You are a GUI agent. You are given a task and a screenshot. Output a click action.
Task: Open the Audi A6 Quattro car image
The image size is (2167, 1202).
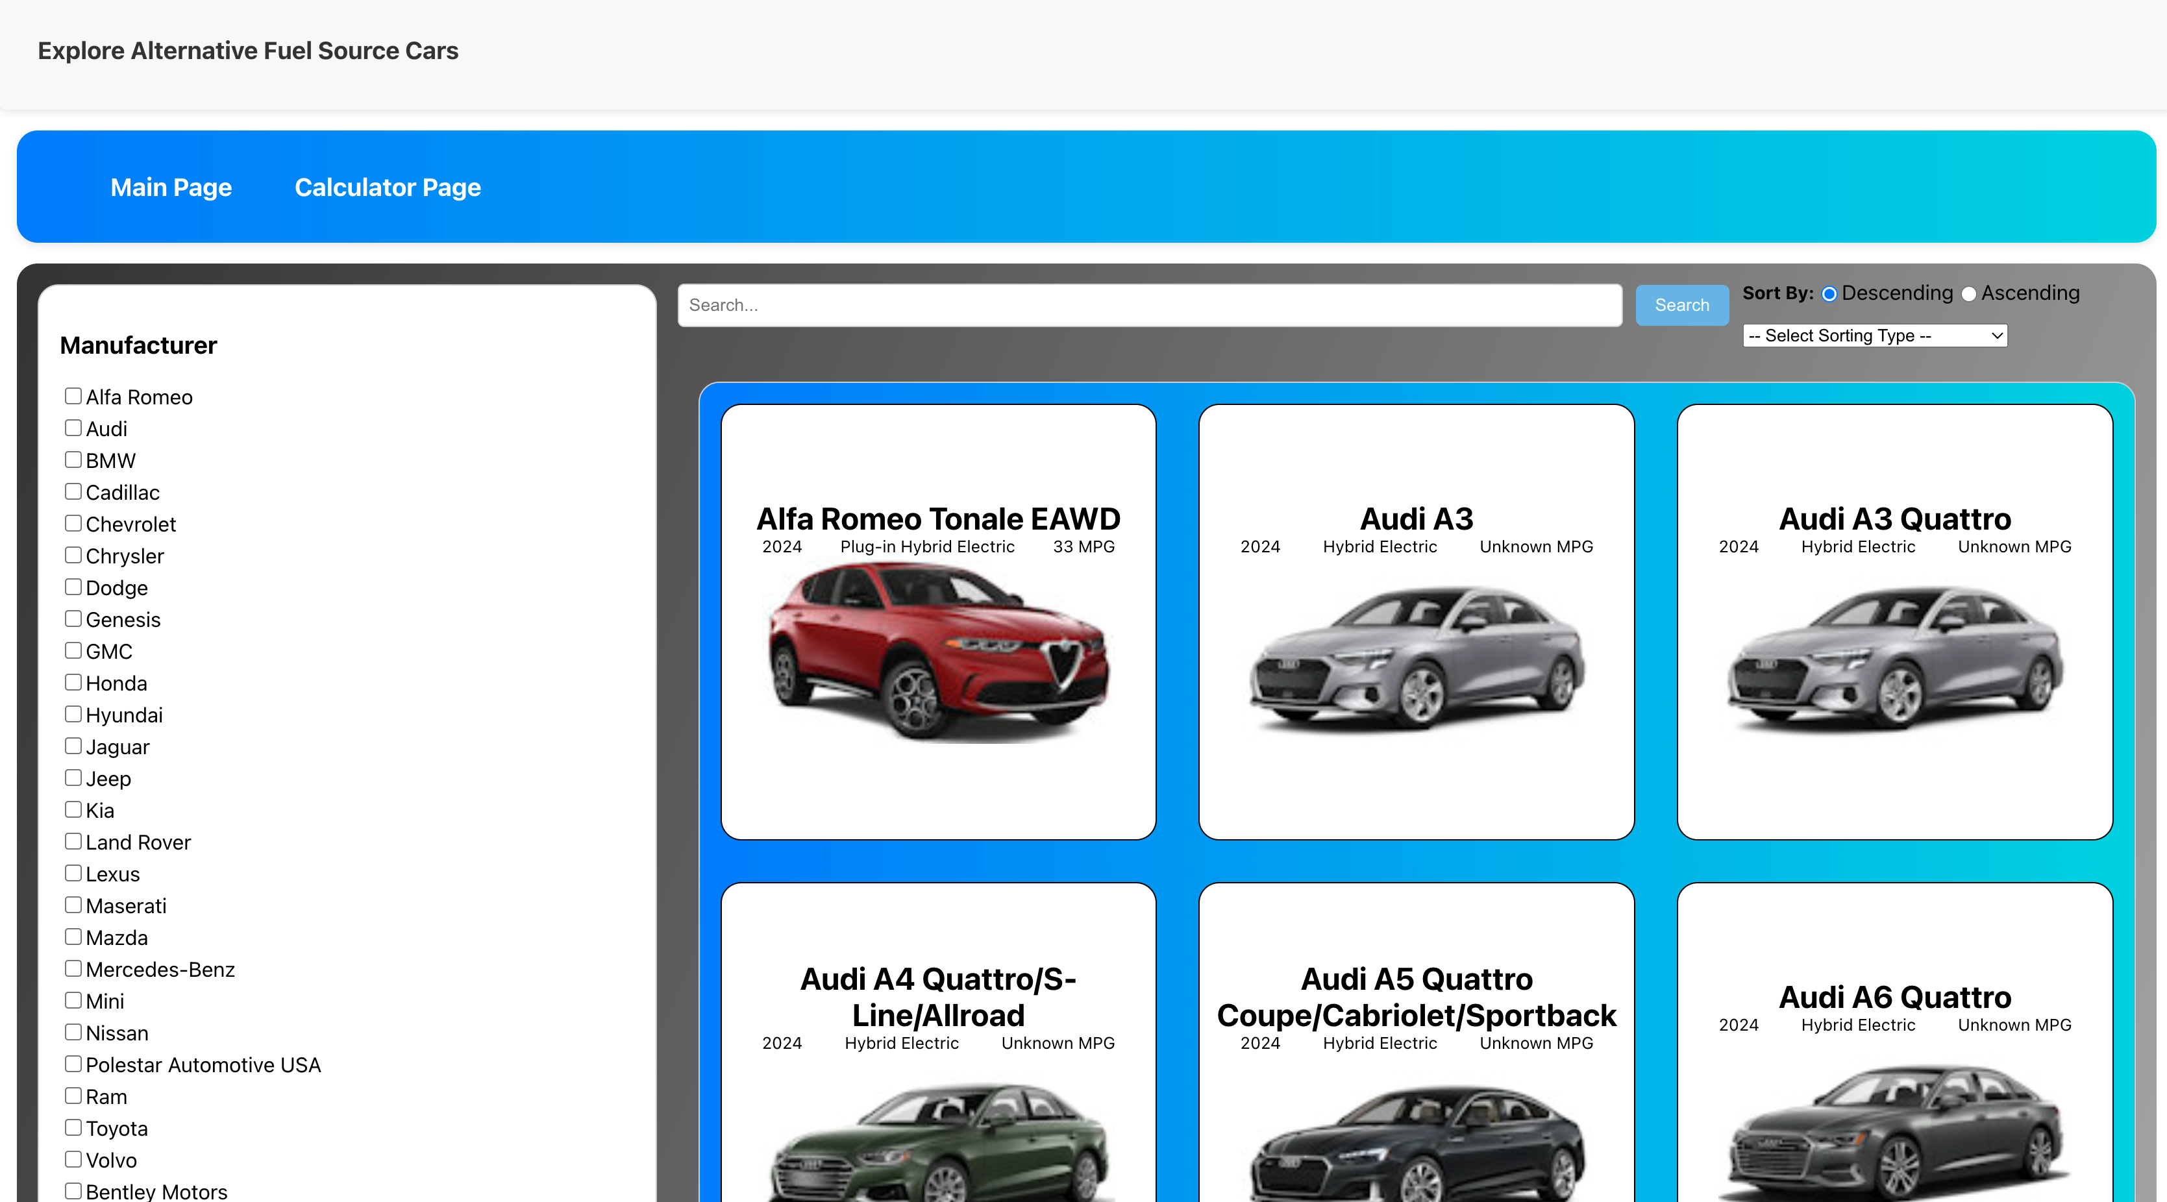pyautogui.click(x=1894, y=1131)
